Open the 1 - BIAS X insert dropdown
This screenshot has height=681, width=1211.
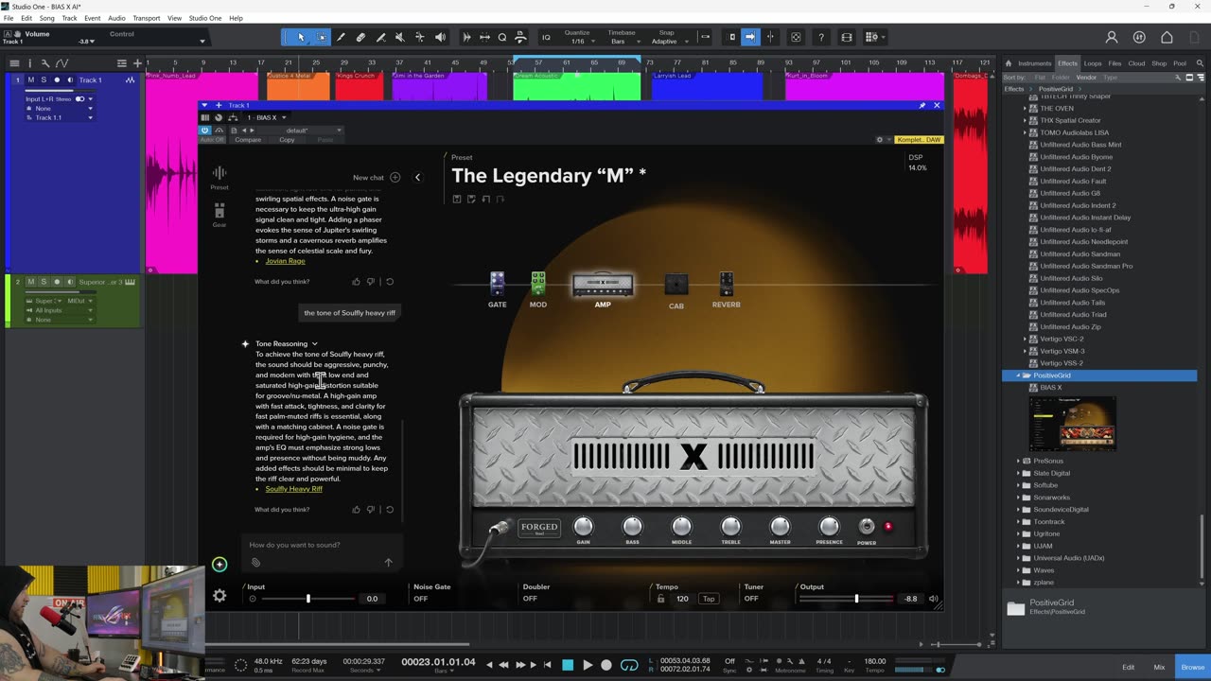coord(267,117)
